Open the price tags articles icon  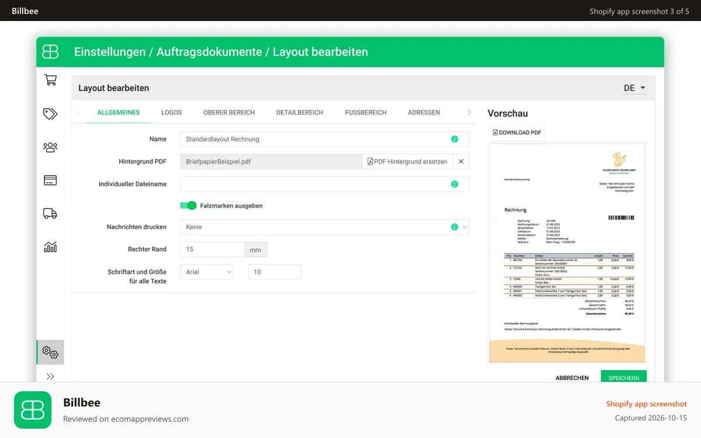point(50,114)
